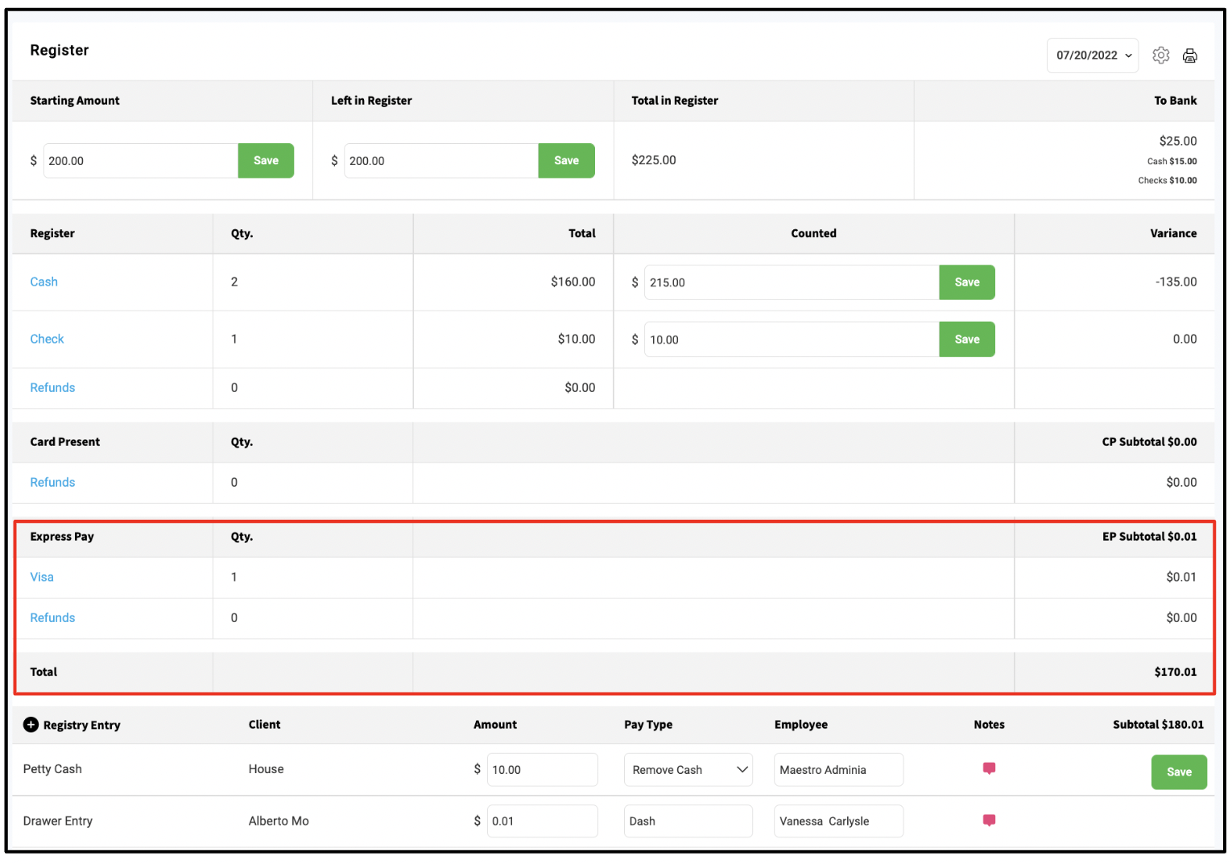Open the Cash register link
1232x864 pixels.
(43, 282)
